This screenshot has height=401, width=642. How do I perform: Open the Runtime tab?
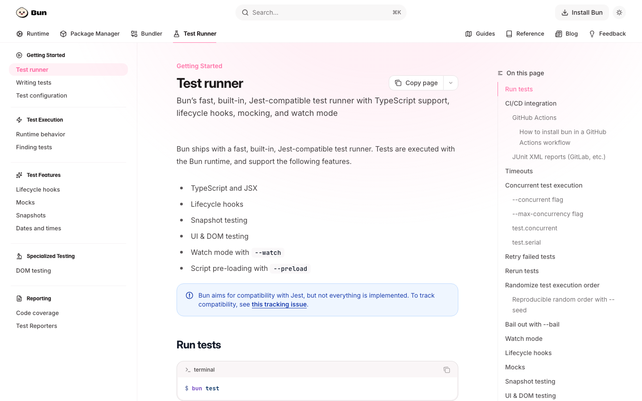point(33,34)
